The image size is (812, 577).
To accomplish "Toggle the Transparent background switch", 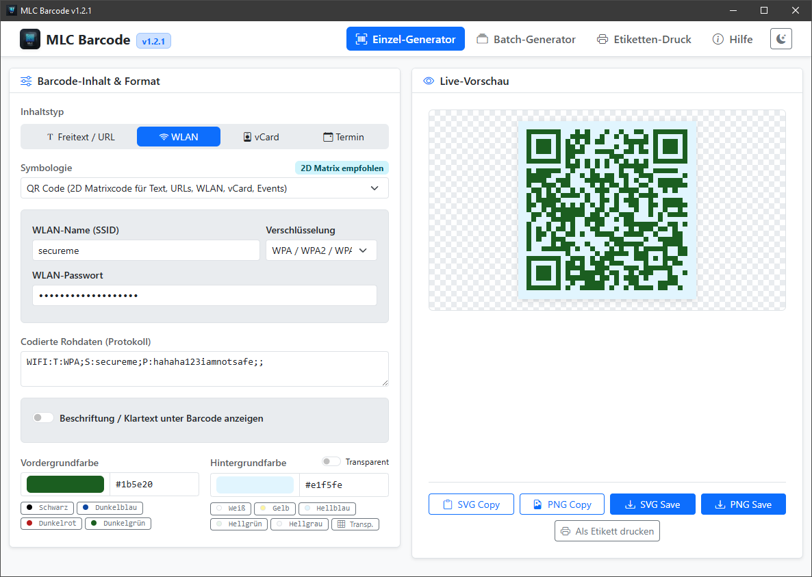I will click(331, 461).
